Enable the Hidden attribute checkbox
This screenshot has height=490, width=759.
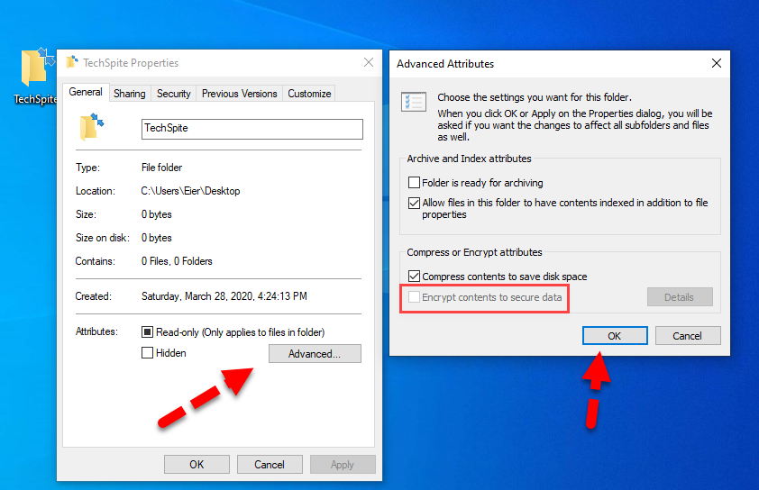coord(148,353)
